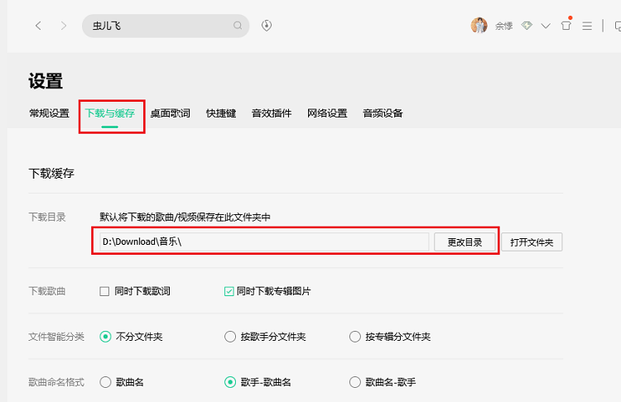Click the forward navigation arrow
Screen dimensions: 621x402
tap(64, 26)
